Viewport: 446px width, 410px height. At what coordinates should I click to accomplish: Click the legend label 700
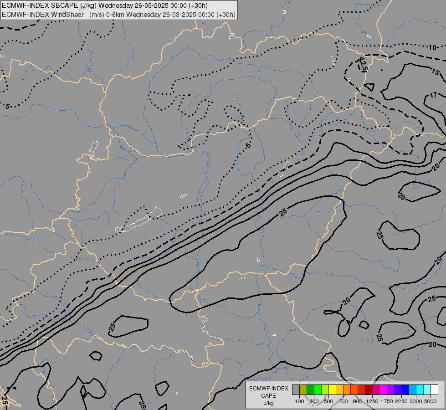[343, 401]
